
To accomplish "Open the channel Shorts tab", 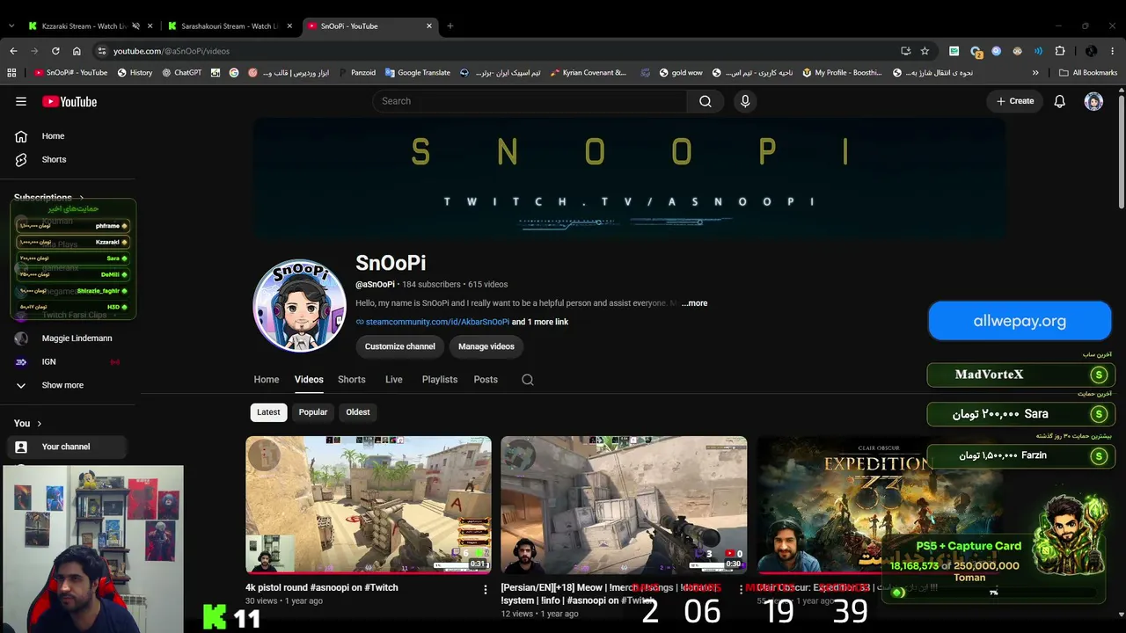I will [352, 380].
